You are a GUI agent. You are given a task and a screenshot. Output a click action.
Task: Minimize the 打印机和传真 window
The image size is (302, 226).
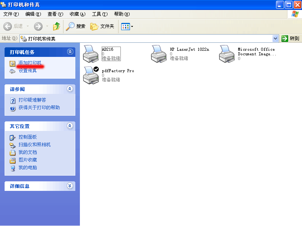[x=280, y=5]
